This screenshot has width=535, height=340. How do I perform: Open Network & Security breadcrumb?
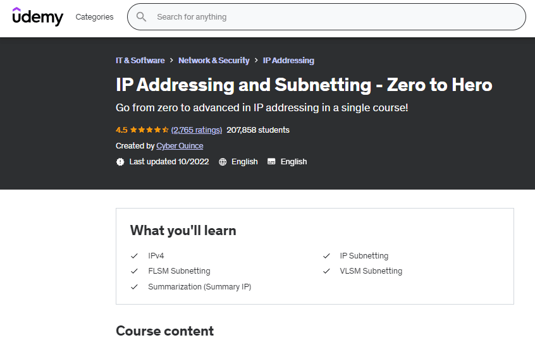[x=214, y=61]
